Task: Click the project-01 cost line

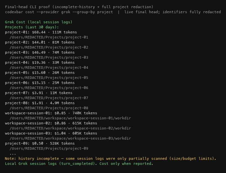Action: pos(41,32)
